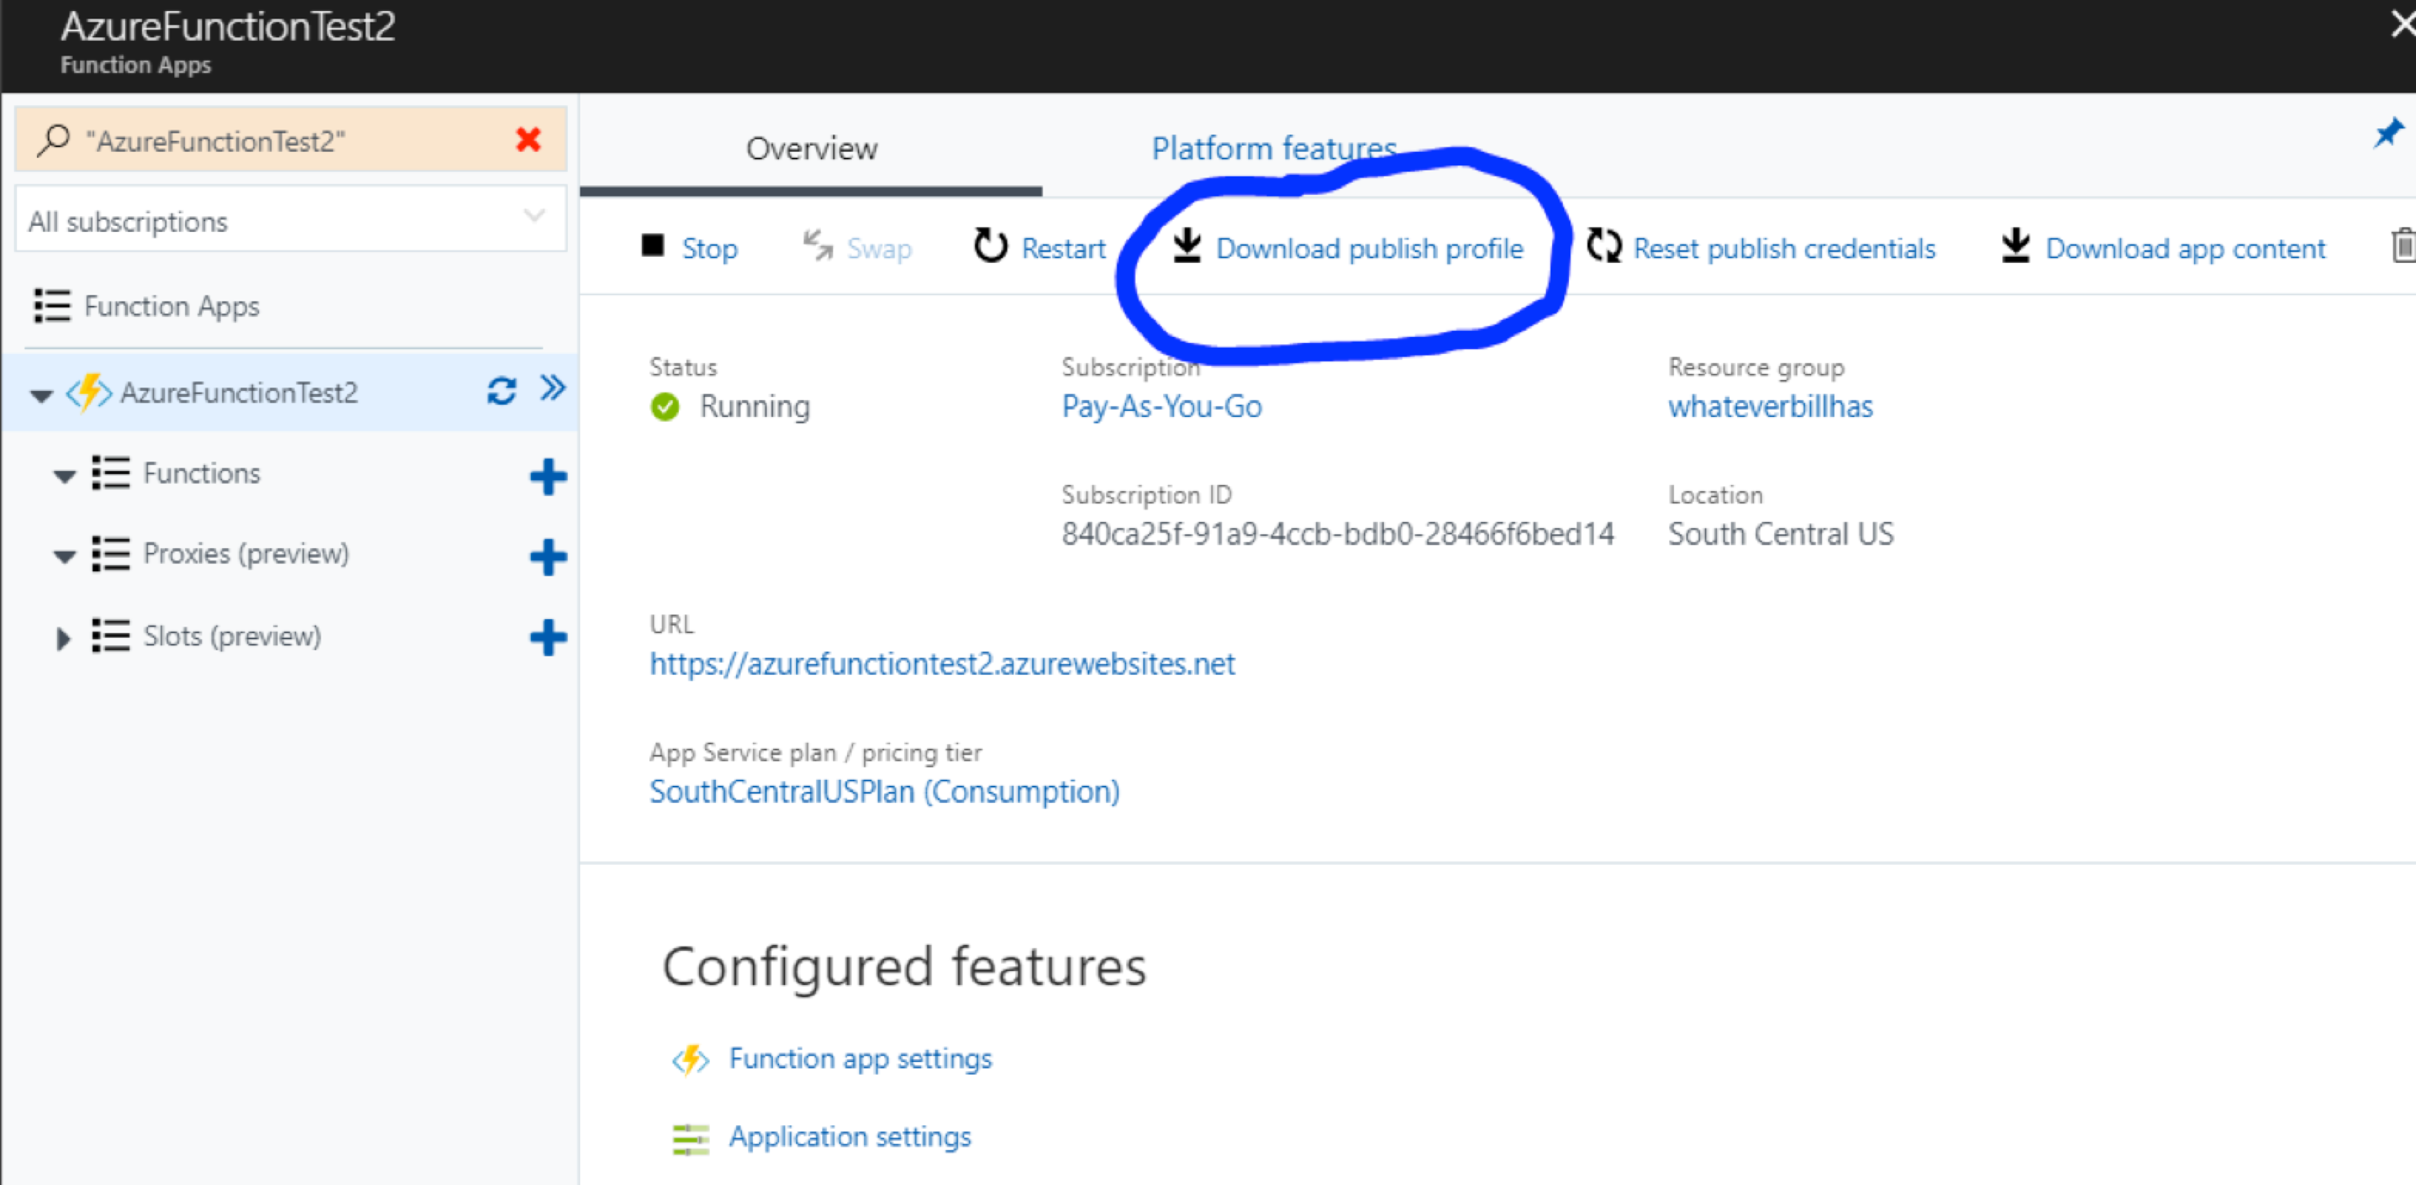Image resolution: width=2416 pixels, height=1185 pixels.
Task: Click the Function Apps list icon
Action: [x=53, y=306]
